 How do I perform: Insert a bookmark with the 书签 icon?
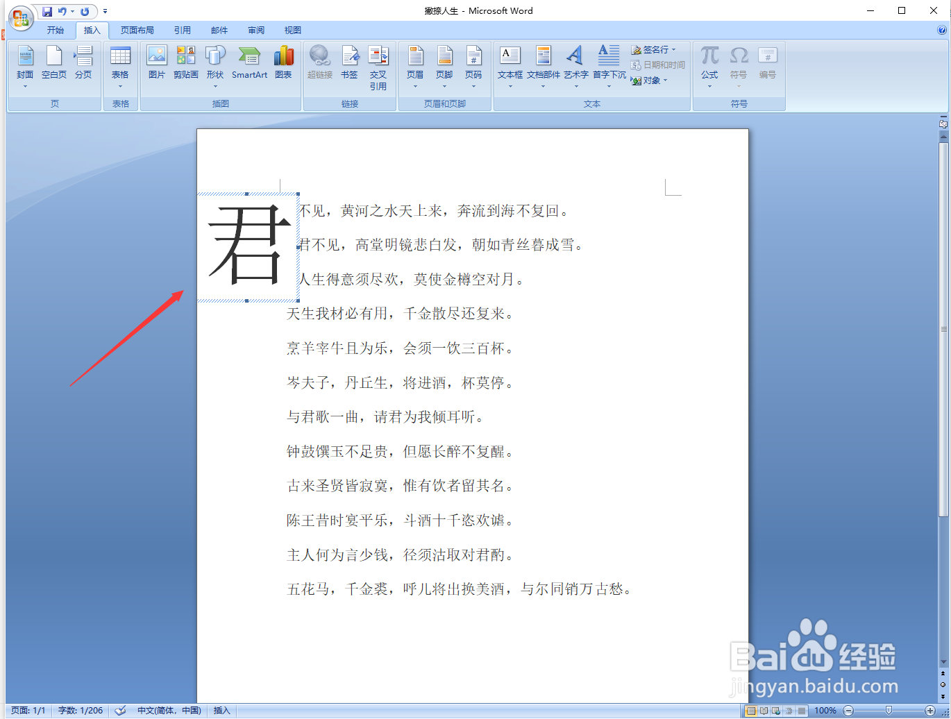coord(349,62)
